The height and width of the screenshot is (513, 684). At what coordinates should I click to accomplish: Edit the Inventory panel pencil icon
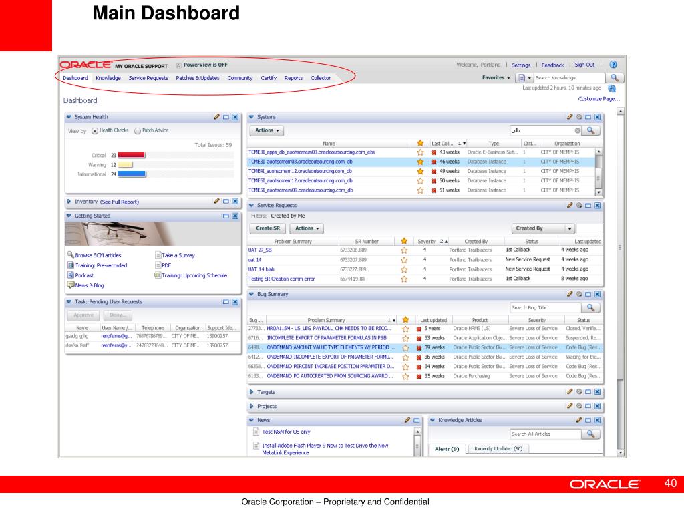point(217,202)
